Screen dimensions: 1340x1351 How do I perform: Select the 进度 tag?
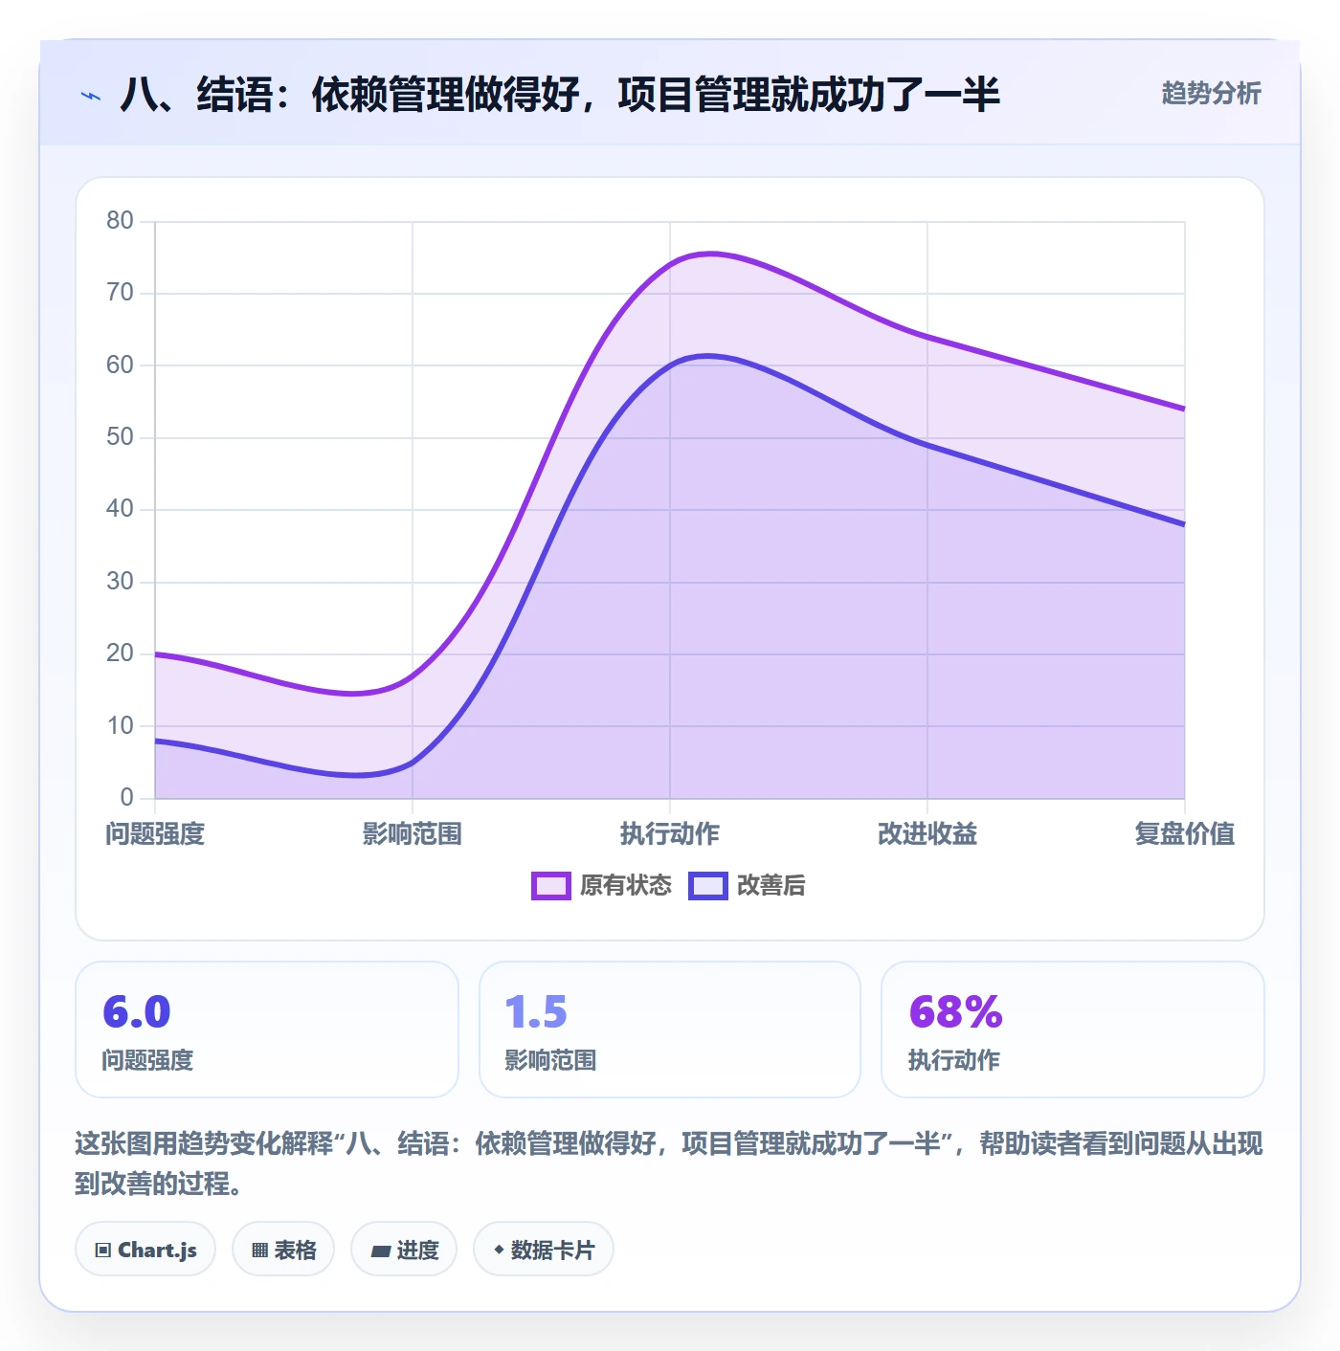(x=404, y=1249)
